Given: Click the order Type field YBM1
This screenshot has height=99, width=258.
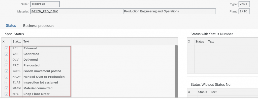Looking at the screenshot, I should (244, 4).
